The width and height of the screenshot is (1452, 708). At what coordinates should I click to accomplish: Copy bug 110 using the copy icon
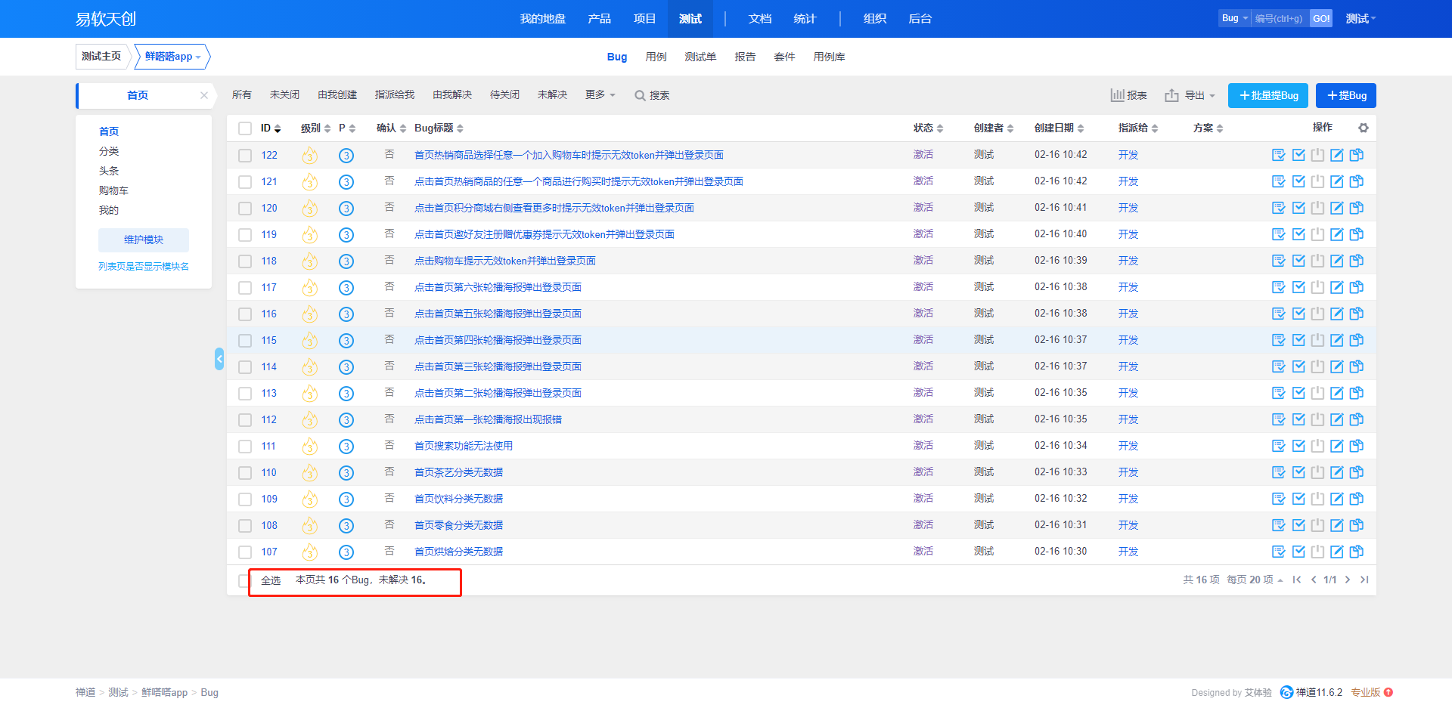click(x=1357, y=472)
